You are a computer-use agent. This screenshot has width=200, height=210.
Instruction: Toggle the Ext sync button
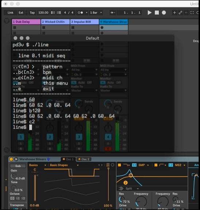coord(21,13)
